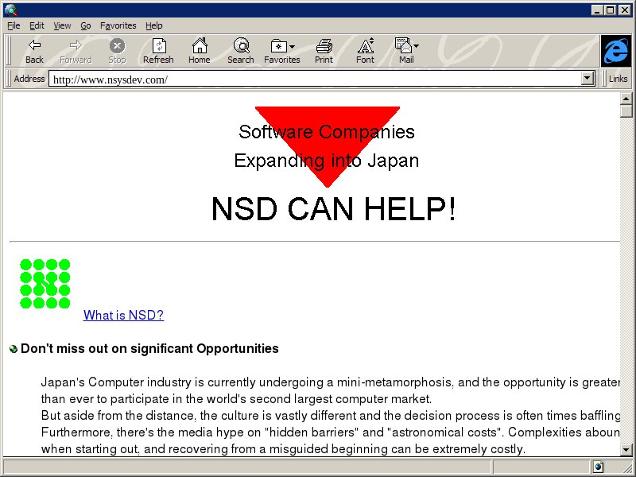636x477 pixels.
Task: Open the Help menu
Action: [153, 25]
